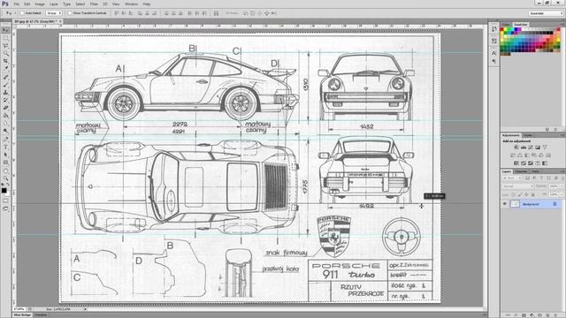Select the Clone Stamp tool
566x318 pixels.
click(5, 92)
